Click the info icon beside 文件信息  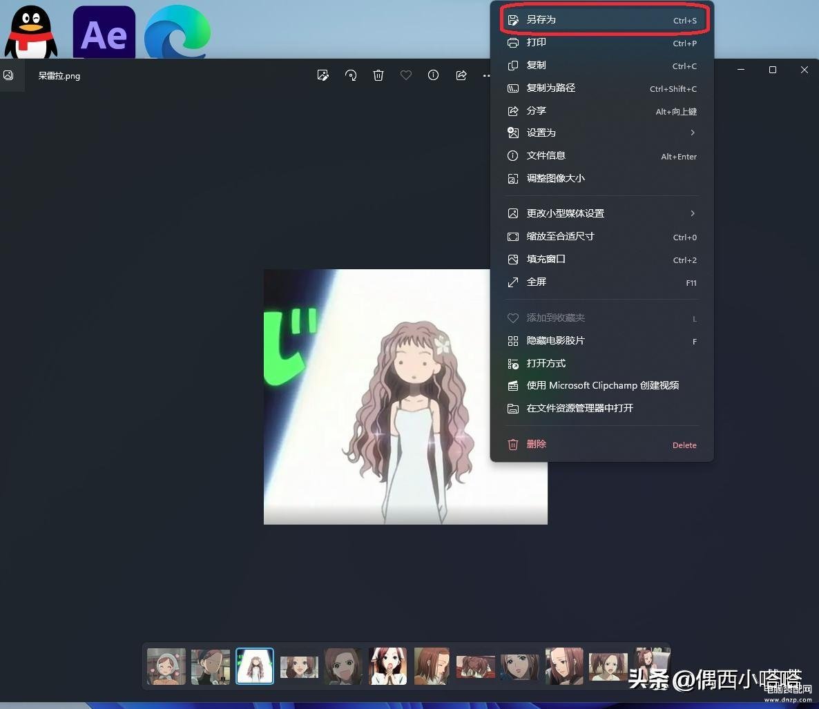pos(513,155)
